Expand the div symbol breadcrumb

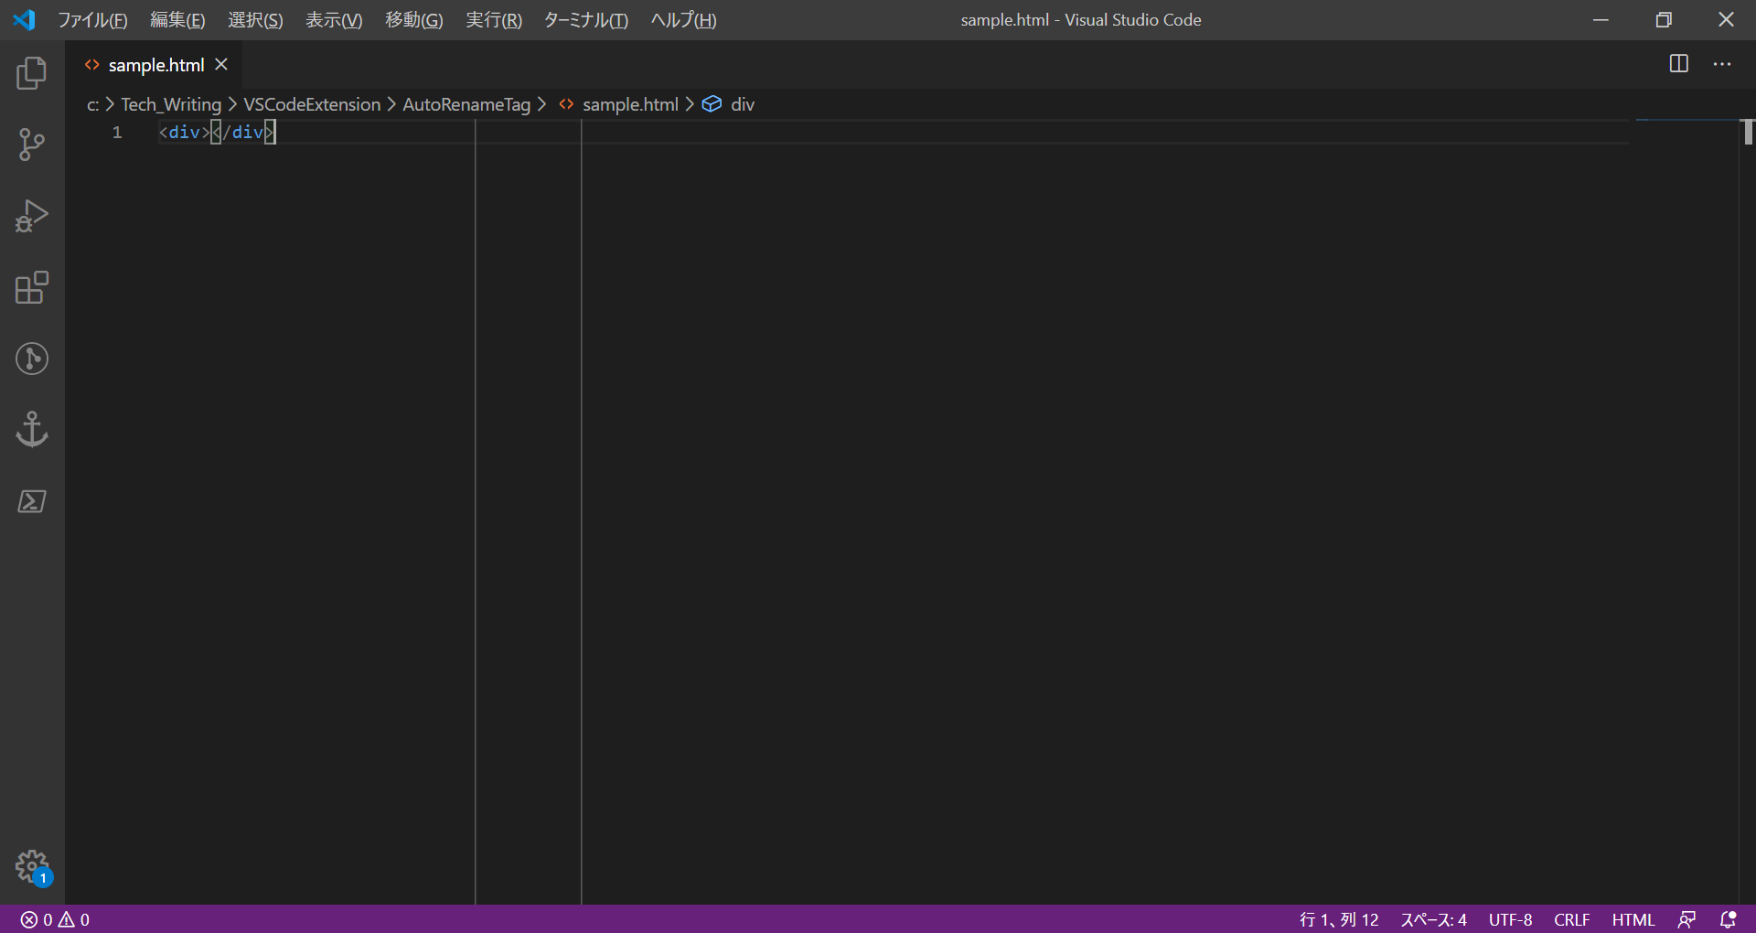click(742, 104)
